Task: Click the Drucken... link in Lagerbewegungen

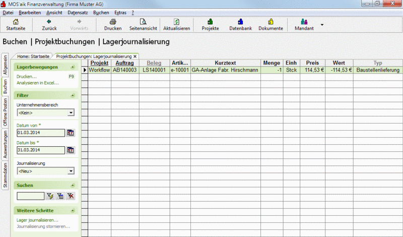Action: [x=27, y=77]
